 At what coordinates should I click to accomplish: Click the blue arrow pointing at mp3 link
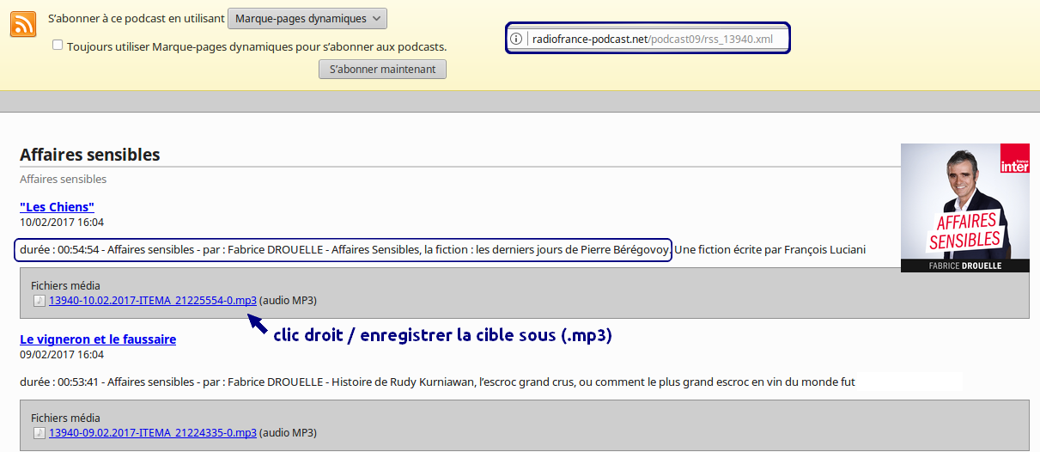257,324
